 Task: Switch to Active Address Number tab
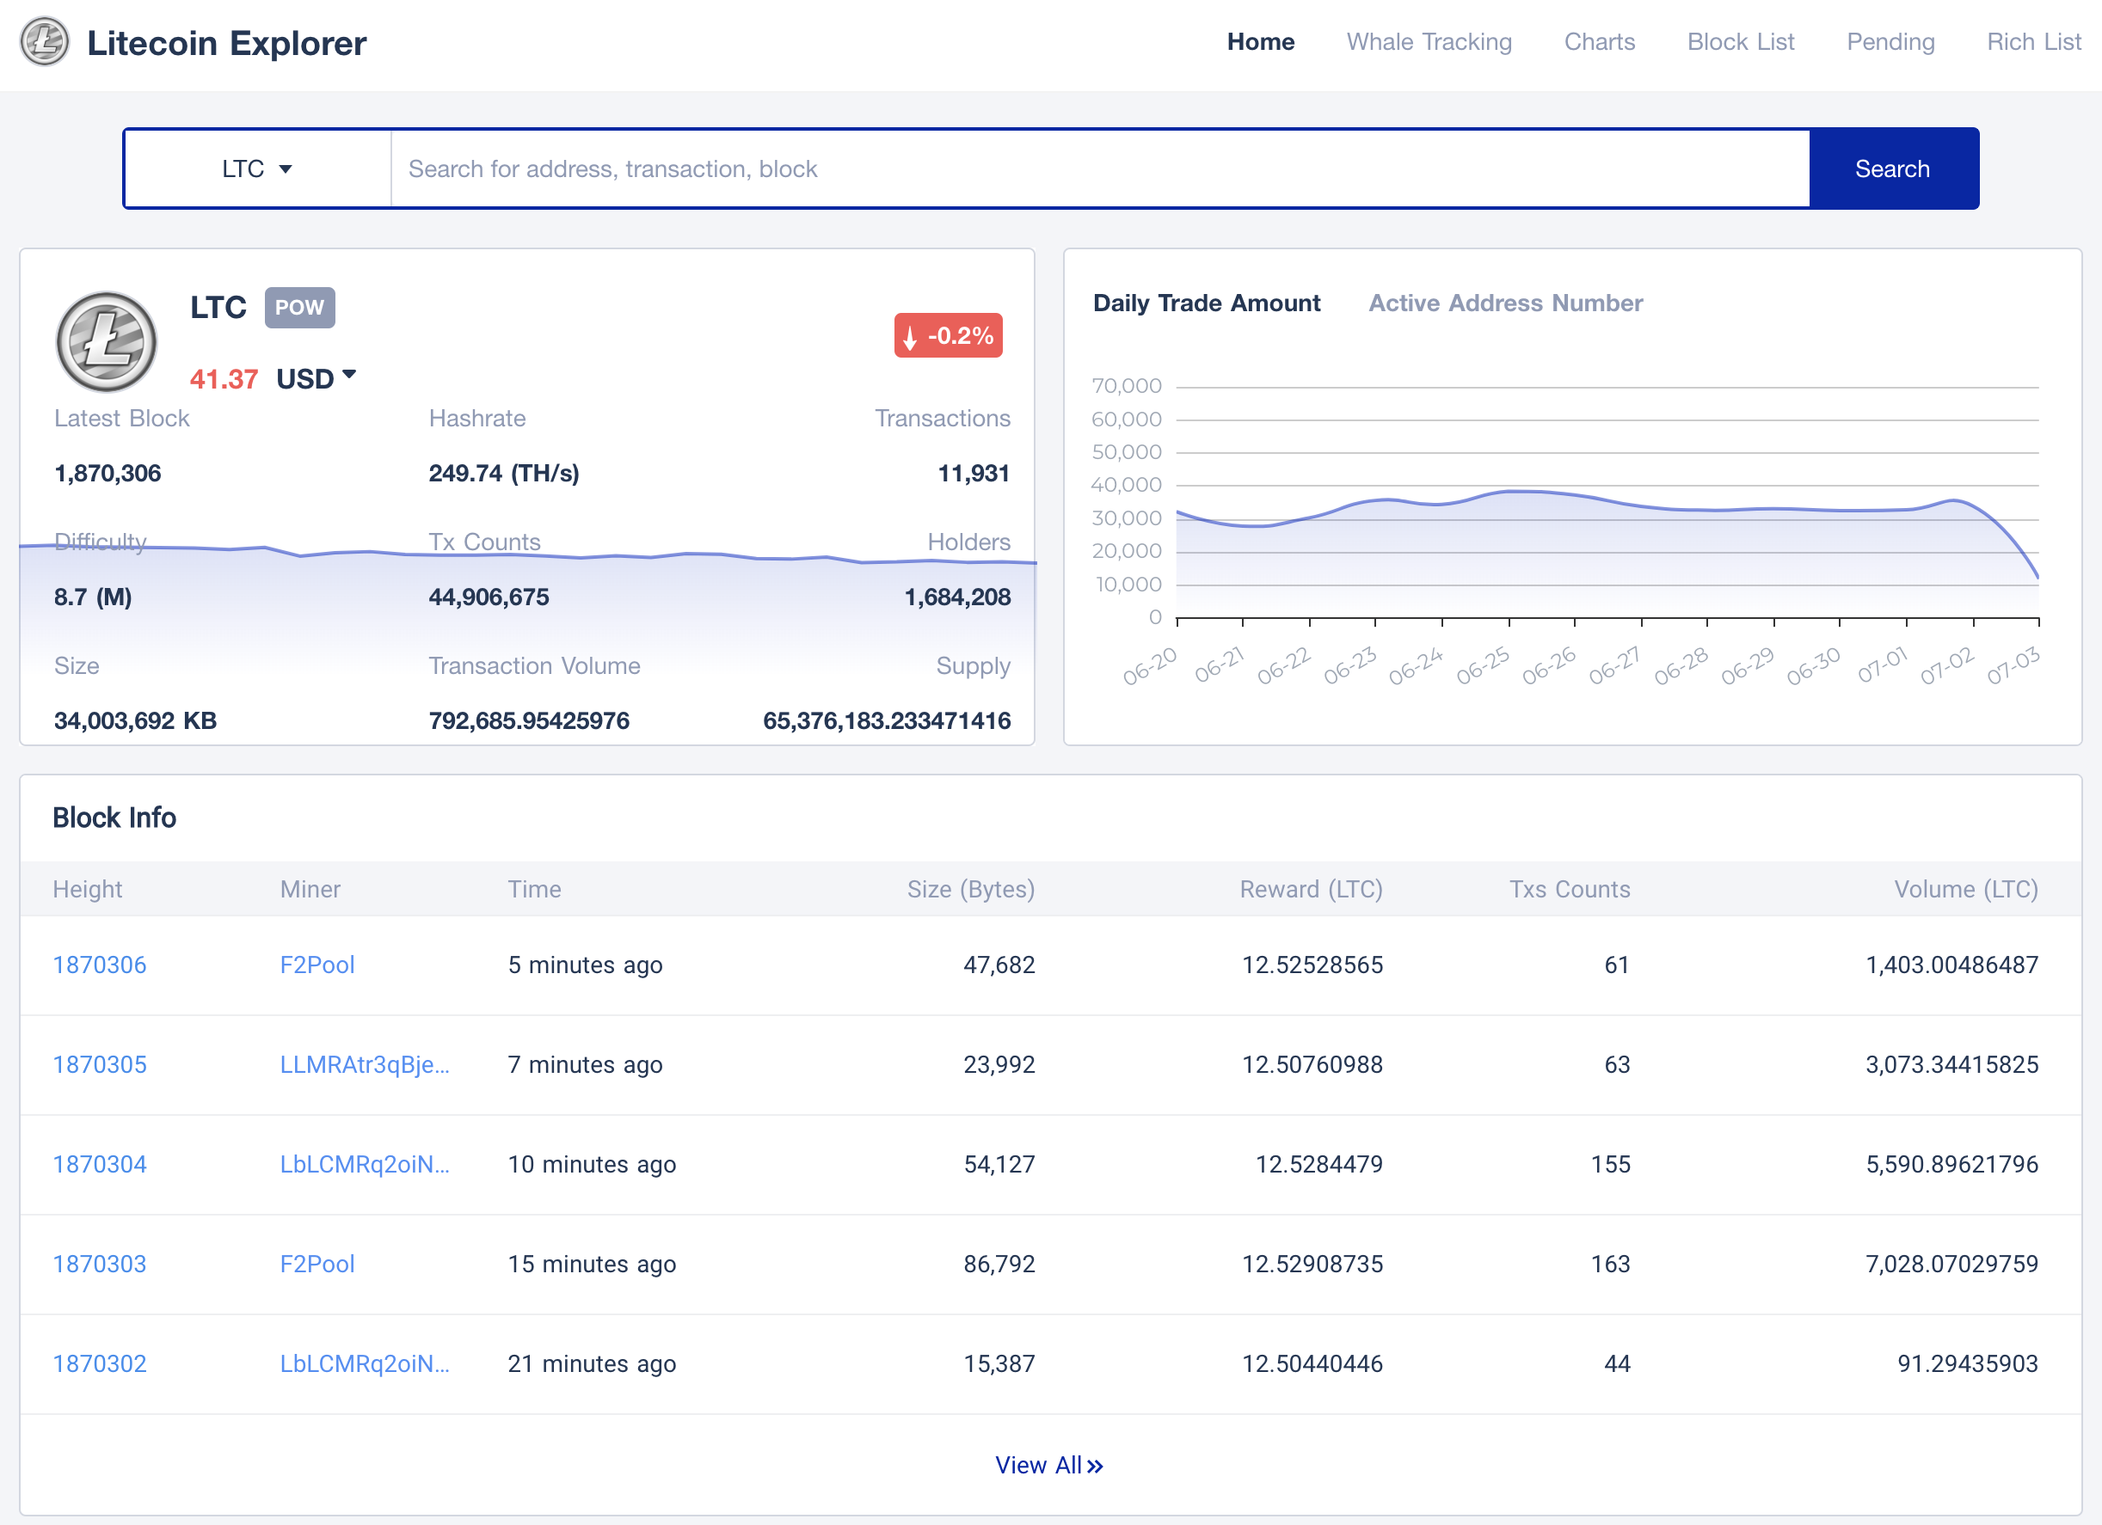pos(1505,302)
